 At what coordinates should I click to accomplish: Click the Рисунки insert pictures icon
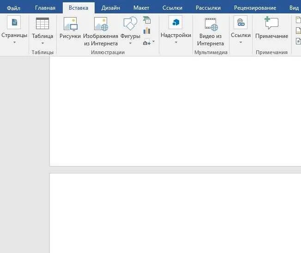pyautogui.click(x=71, y=24)
